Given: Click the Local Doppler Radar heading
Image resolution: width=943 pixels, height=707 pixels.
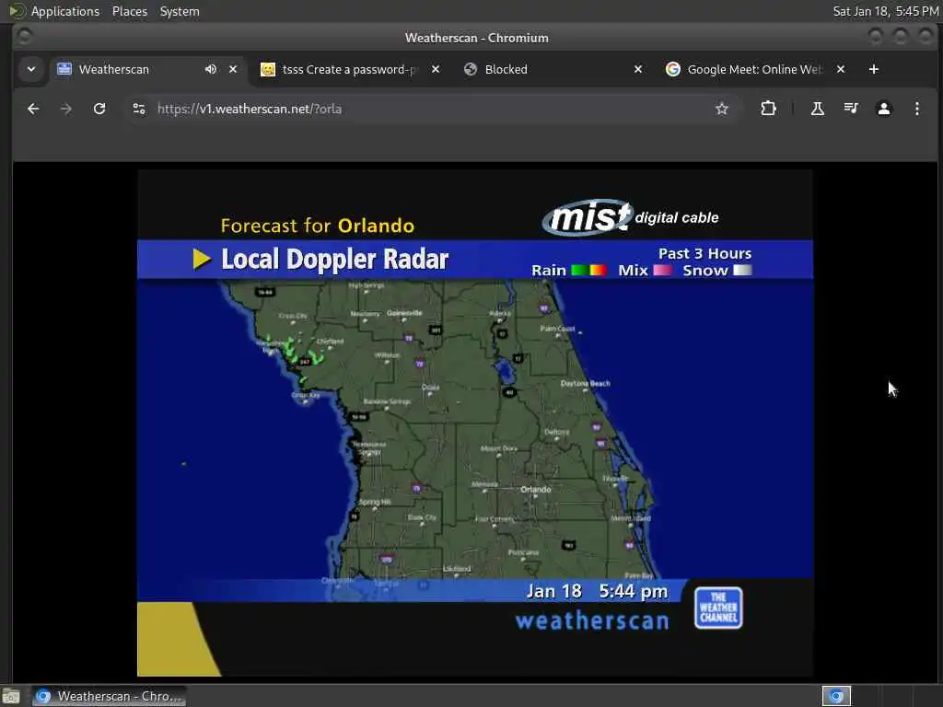Looking at the screenshot, I should [x=334, y=259].
